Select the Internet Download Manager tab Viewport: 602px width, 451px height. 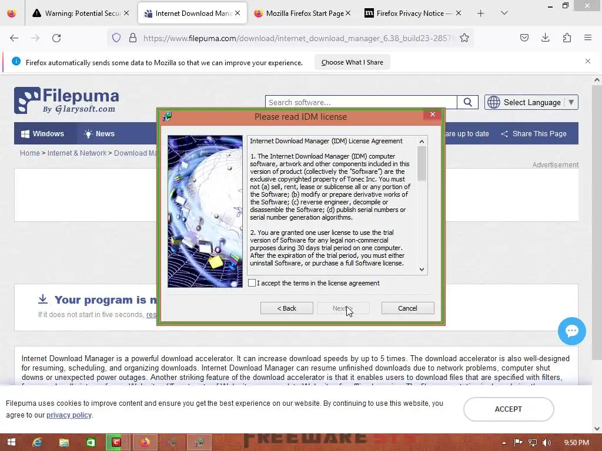coord(188,14)
